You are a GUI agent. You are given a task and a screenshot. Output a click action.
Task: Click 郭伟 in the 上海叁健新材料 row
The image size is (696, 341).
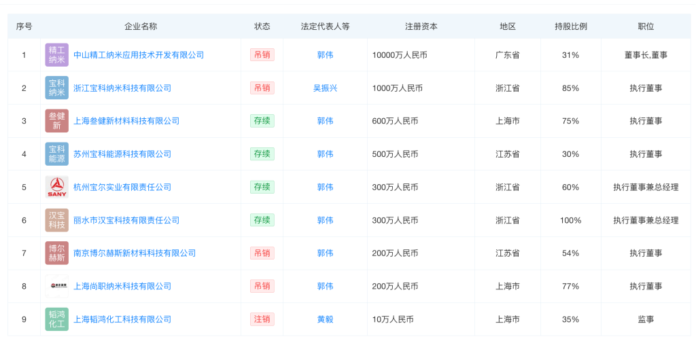click(x=325, y=121)
